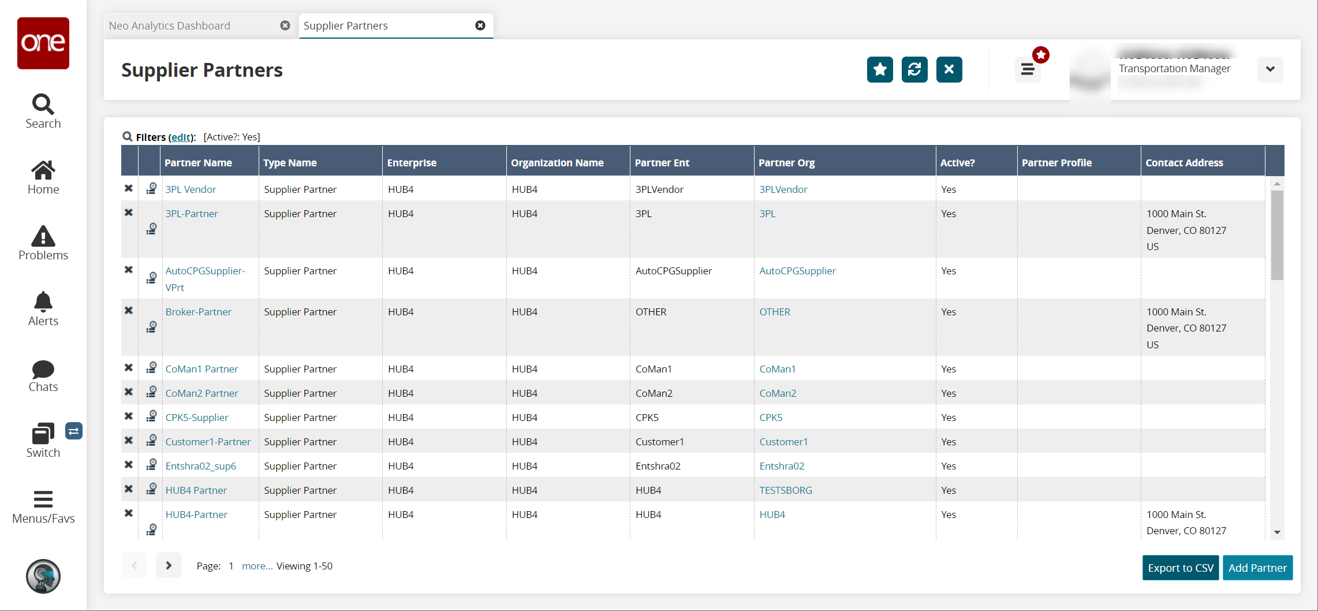Click the user icon beside CoMan1 Partner

(151, 368)
